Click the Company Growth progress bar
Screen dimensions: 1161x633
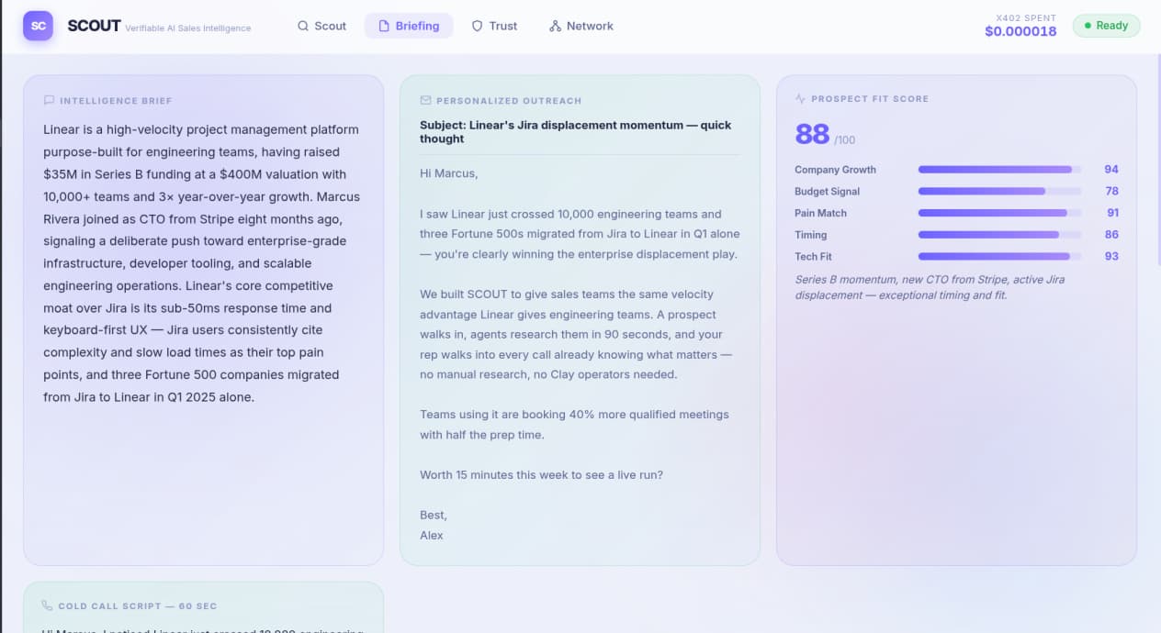pyautogui.click(x=999, y=170)
